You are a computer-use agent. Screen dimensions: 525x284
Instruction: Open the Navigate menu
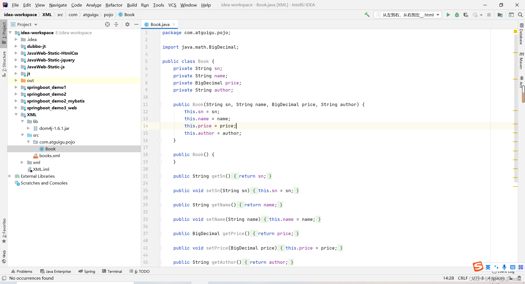coord(58,5)
